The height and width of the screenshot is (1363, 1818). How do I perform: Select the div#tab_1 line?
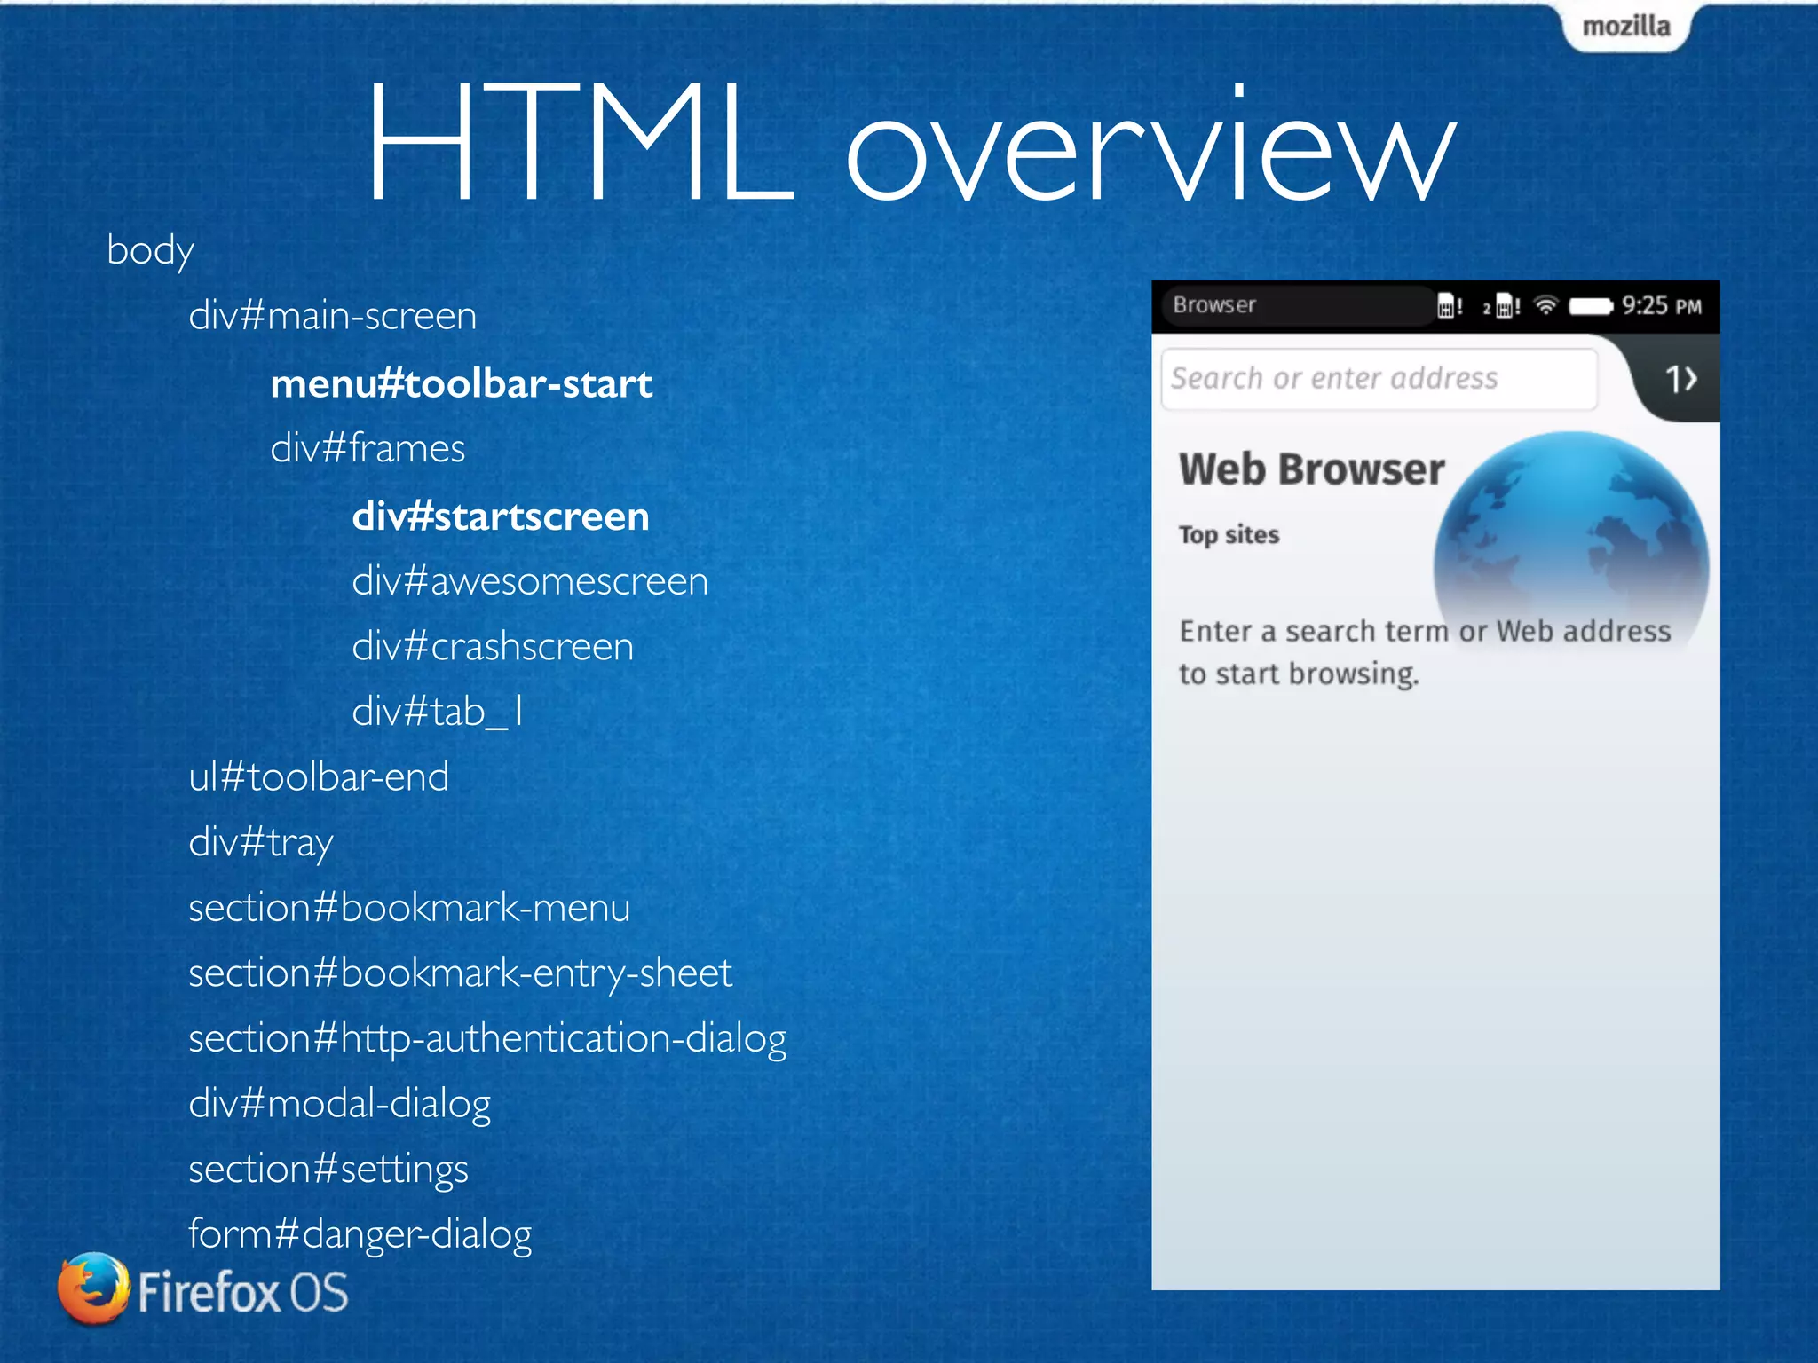[x=438, y=712]
